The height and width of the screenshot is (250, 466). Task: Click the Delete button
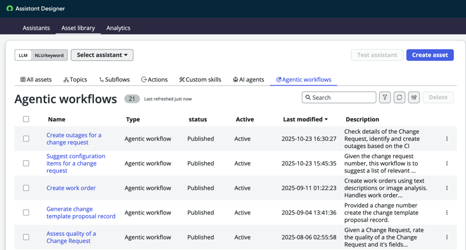click(x=438, y=97)
